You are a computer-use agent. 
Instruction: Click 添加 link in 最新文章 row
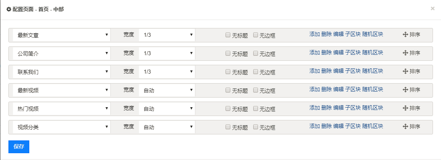pos(315,34)
